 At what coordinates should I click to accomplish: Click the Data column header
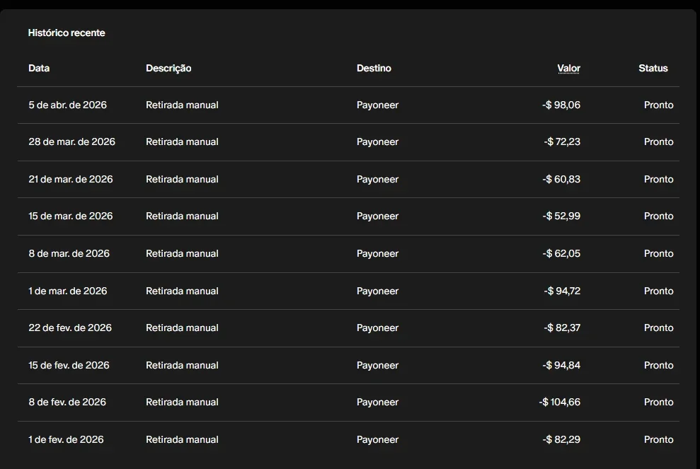39,69
